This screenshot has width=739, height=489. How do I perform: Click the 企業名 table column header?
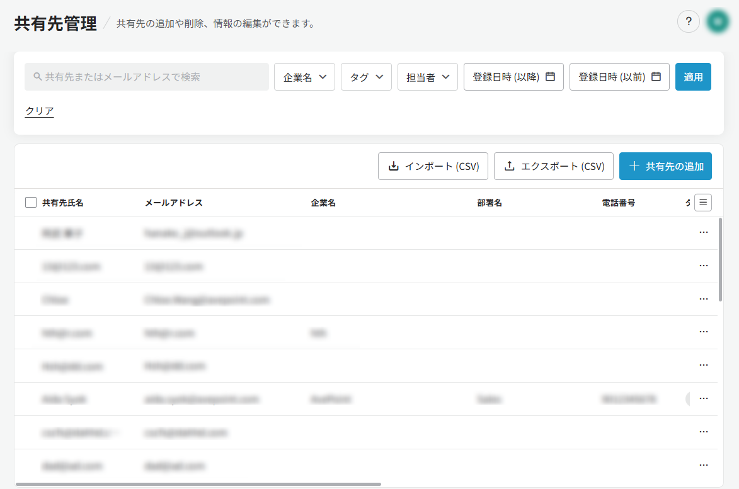pos(323,203)
